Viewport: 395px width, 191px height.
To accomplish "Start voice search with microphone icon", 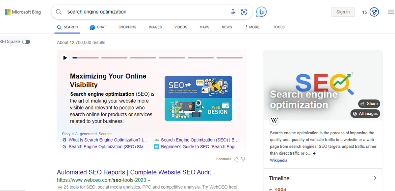I will click(233, 12).
